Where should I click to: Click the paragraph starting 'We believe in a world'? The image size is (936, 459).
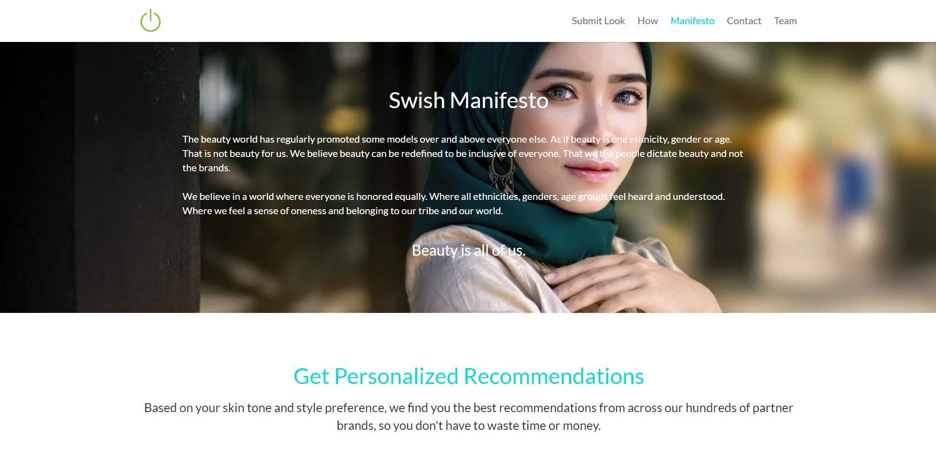(x=453, y=203)
